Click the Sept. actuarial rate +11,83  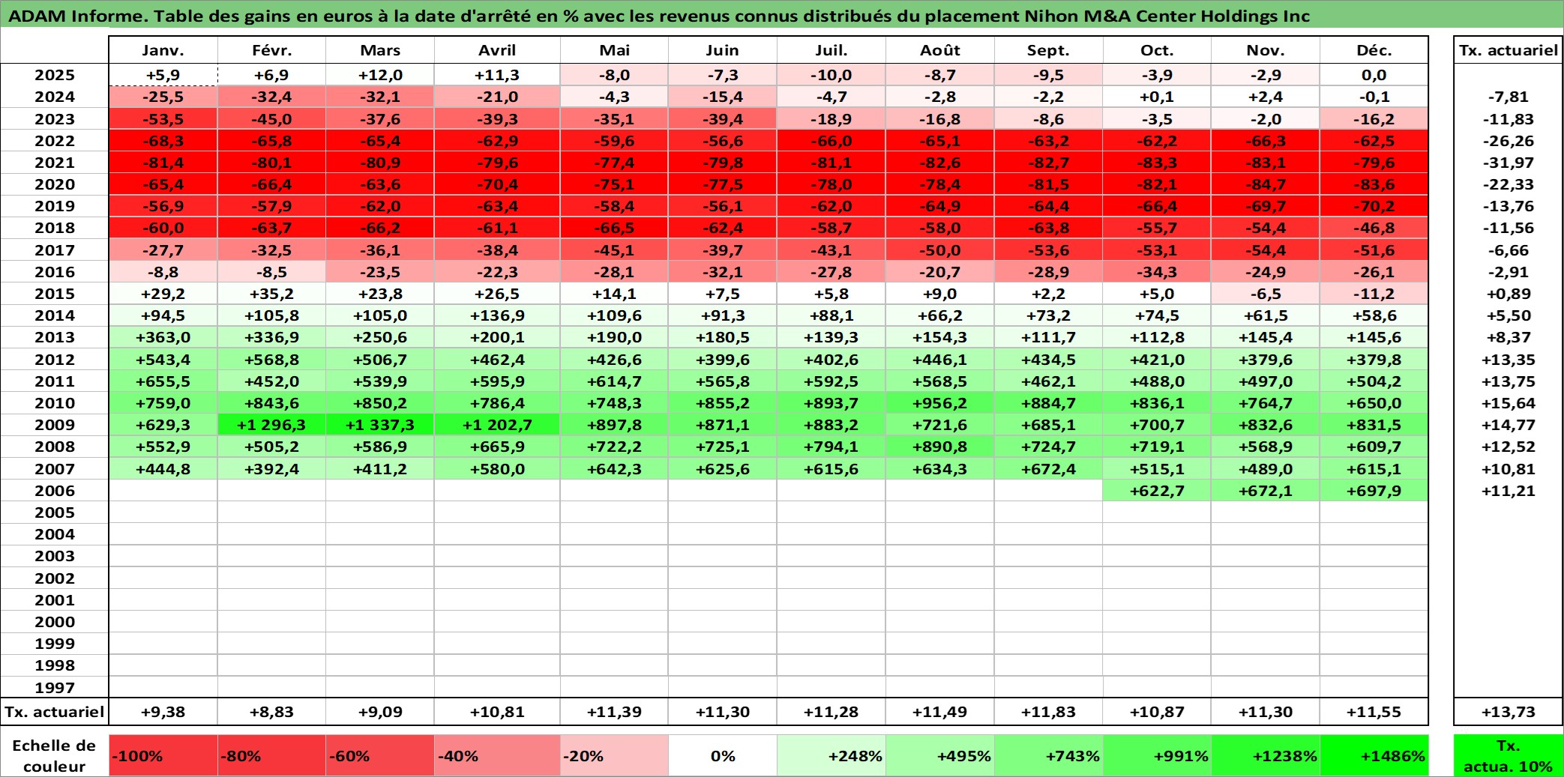(x=1048, y=712)
